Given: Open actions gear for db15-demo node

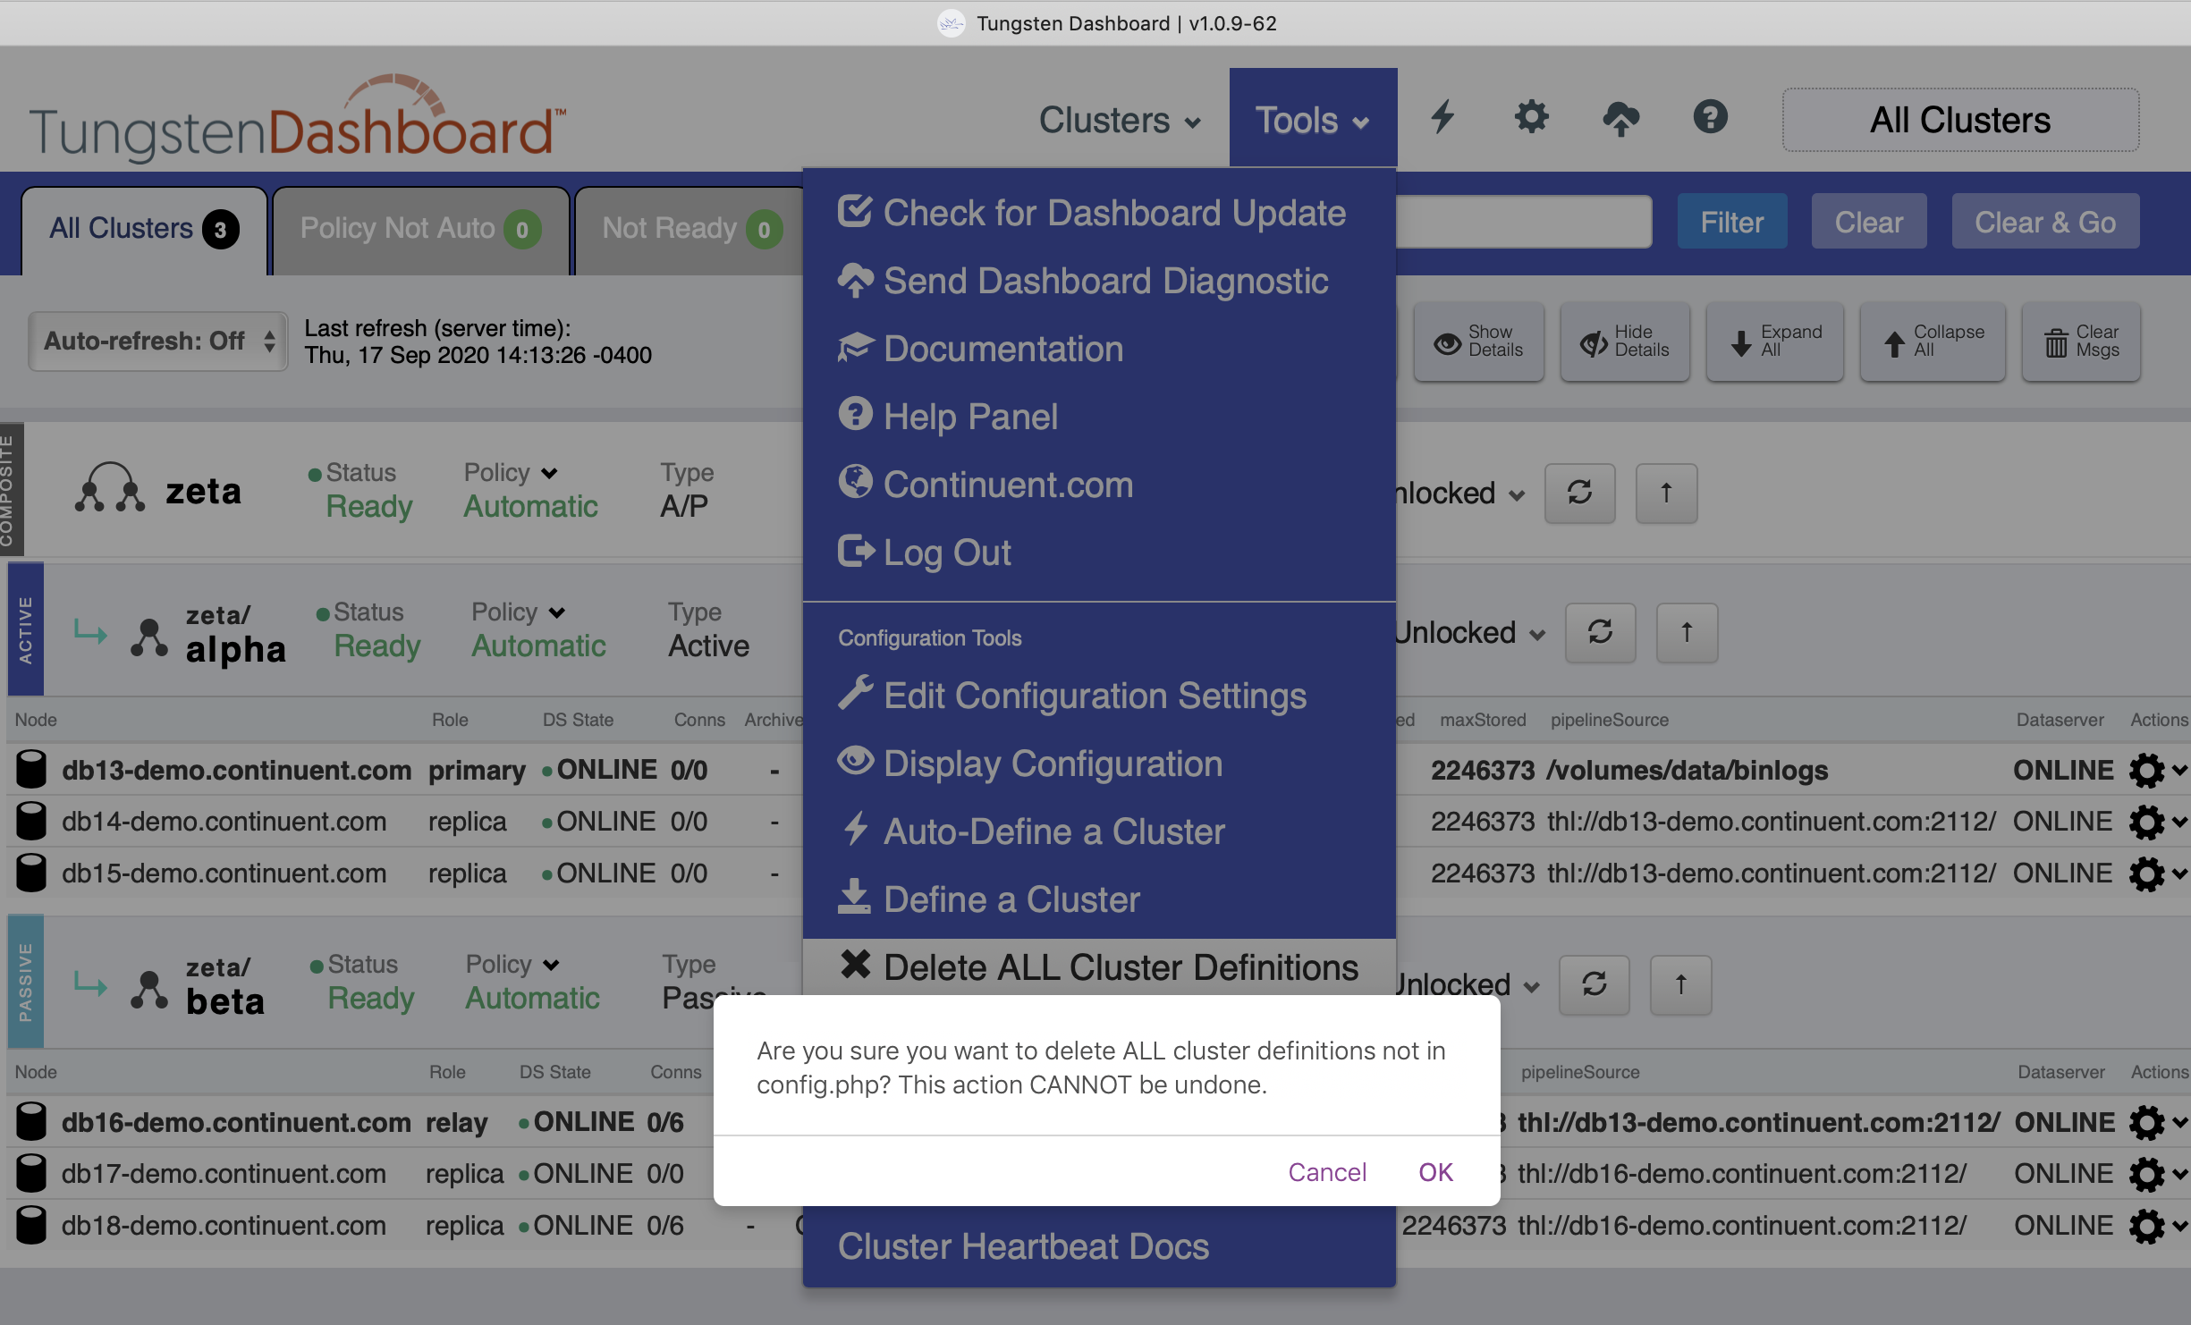Looking at the screenshot, I should pos(2156,873).
